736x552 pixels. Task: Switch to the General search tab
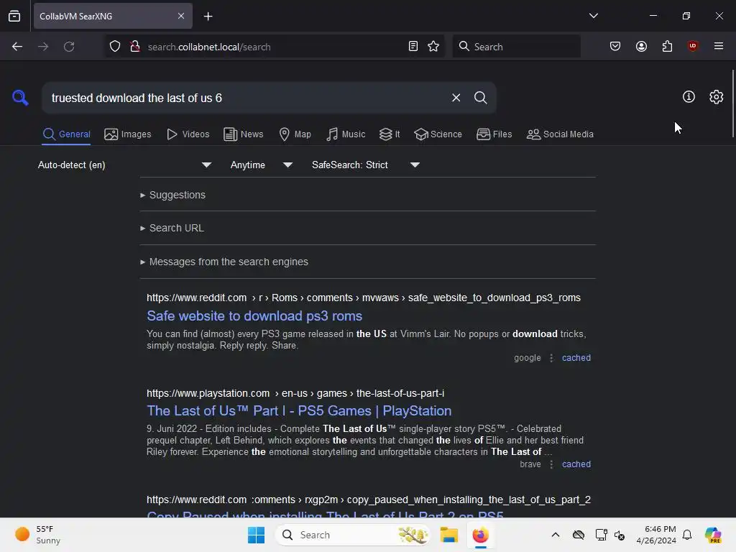point(67,134)
